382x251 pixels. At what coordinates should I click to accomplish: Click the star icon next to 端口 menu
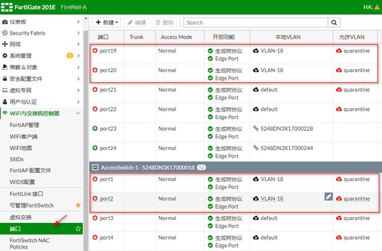[78, 229]
